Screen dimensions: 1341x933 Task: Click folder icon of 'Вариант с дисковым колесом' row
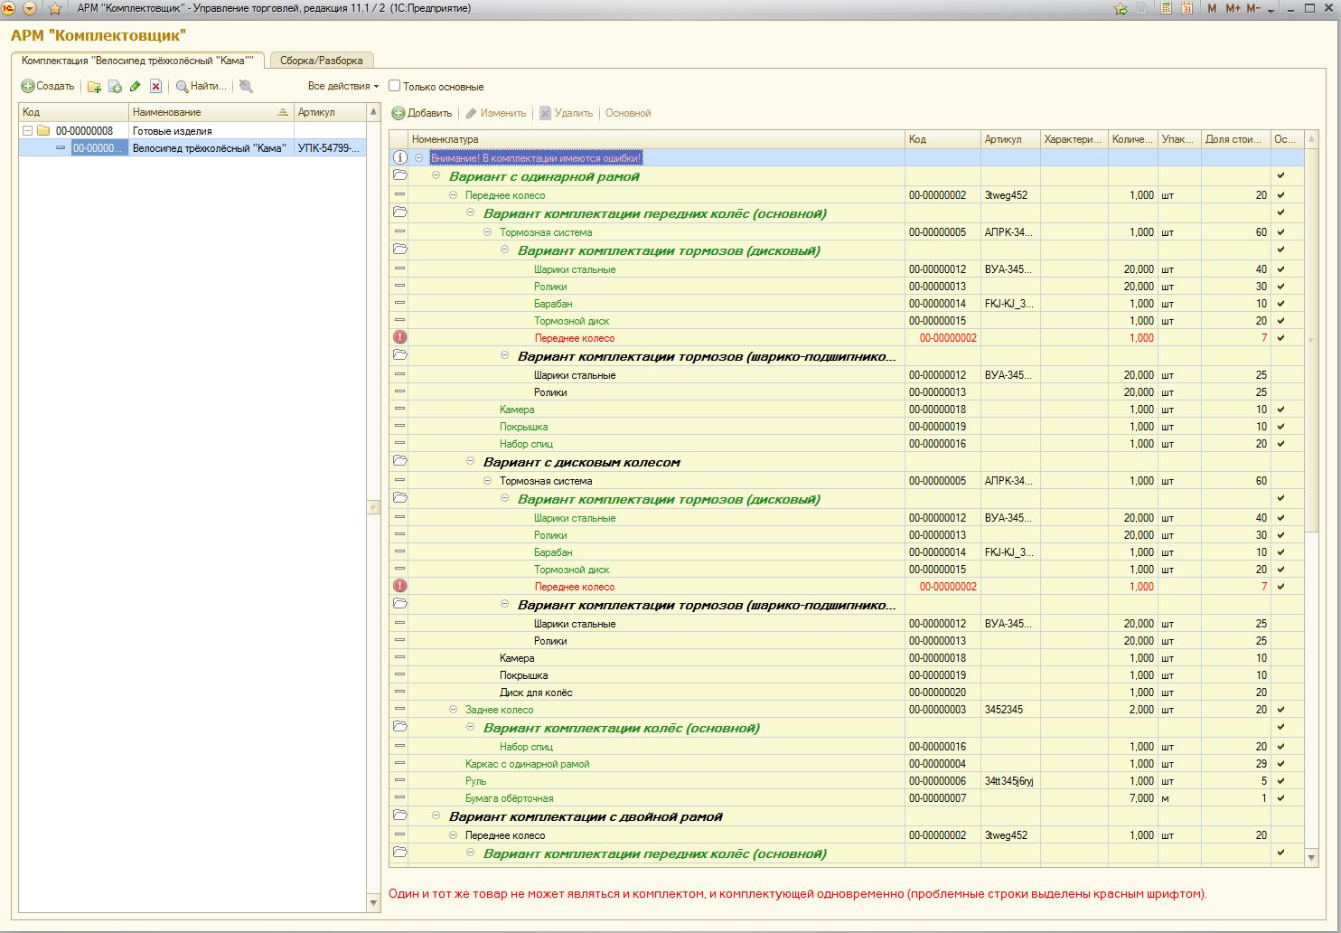pyautogui.click(x=399, y=462)
